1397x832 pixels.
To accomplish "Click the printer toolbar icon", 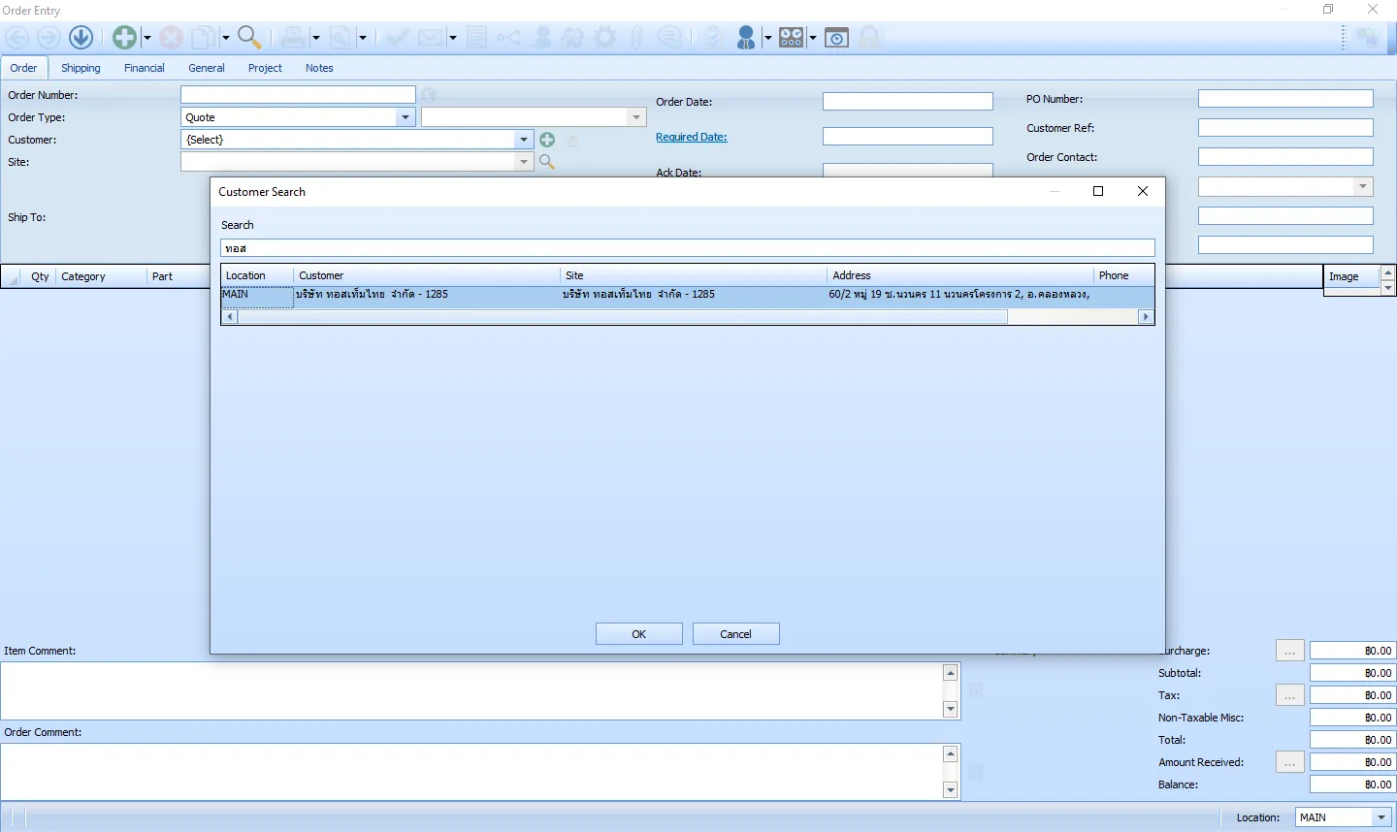I will click(293, 38).
